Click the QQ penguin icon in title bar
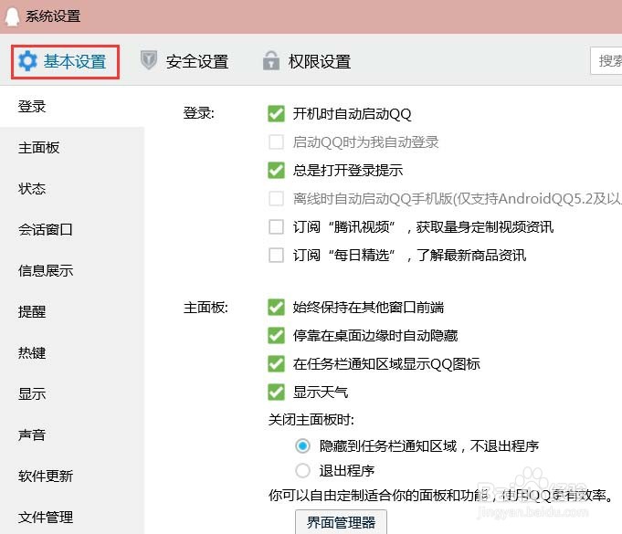Screen dimensions: 622x534 coord(12,16)
